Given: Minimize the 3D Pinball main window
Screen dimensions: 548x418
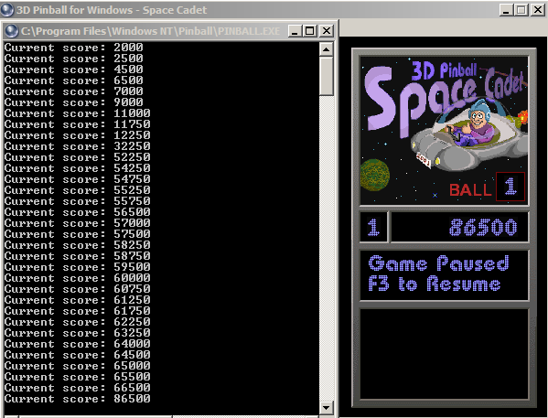Looking at the screenshot, I should point(506,10).
